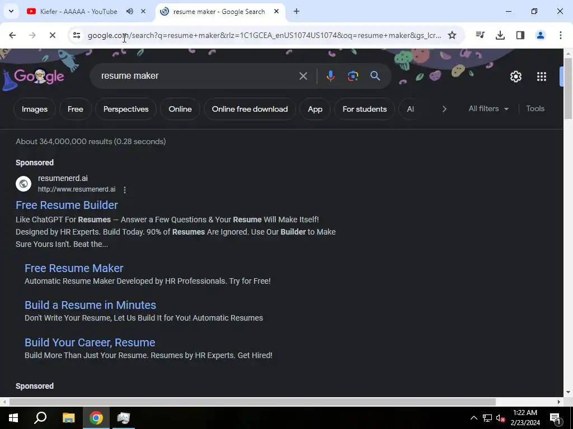The width and height of the screenshot is (573, 429).
Task: Filter results by Images
Action: (x=35, y=109)
